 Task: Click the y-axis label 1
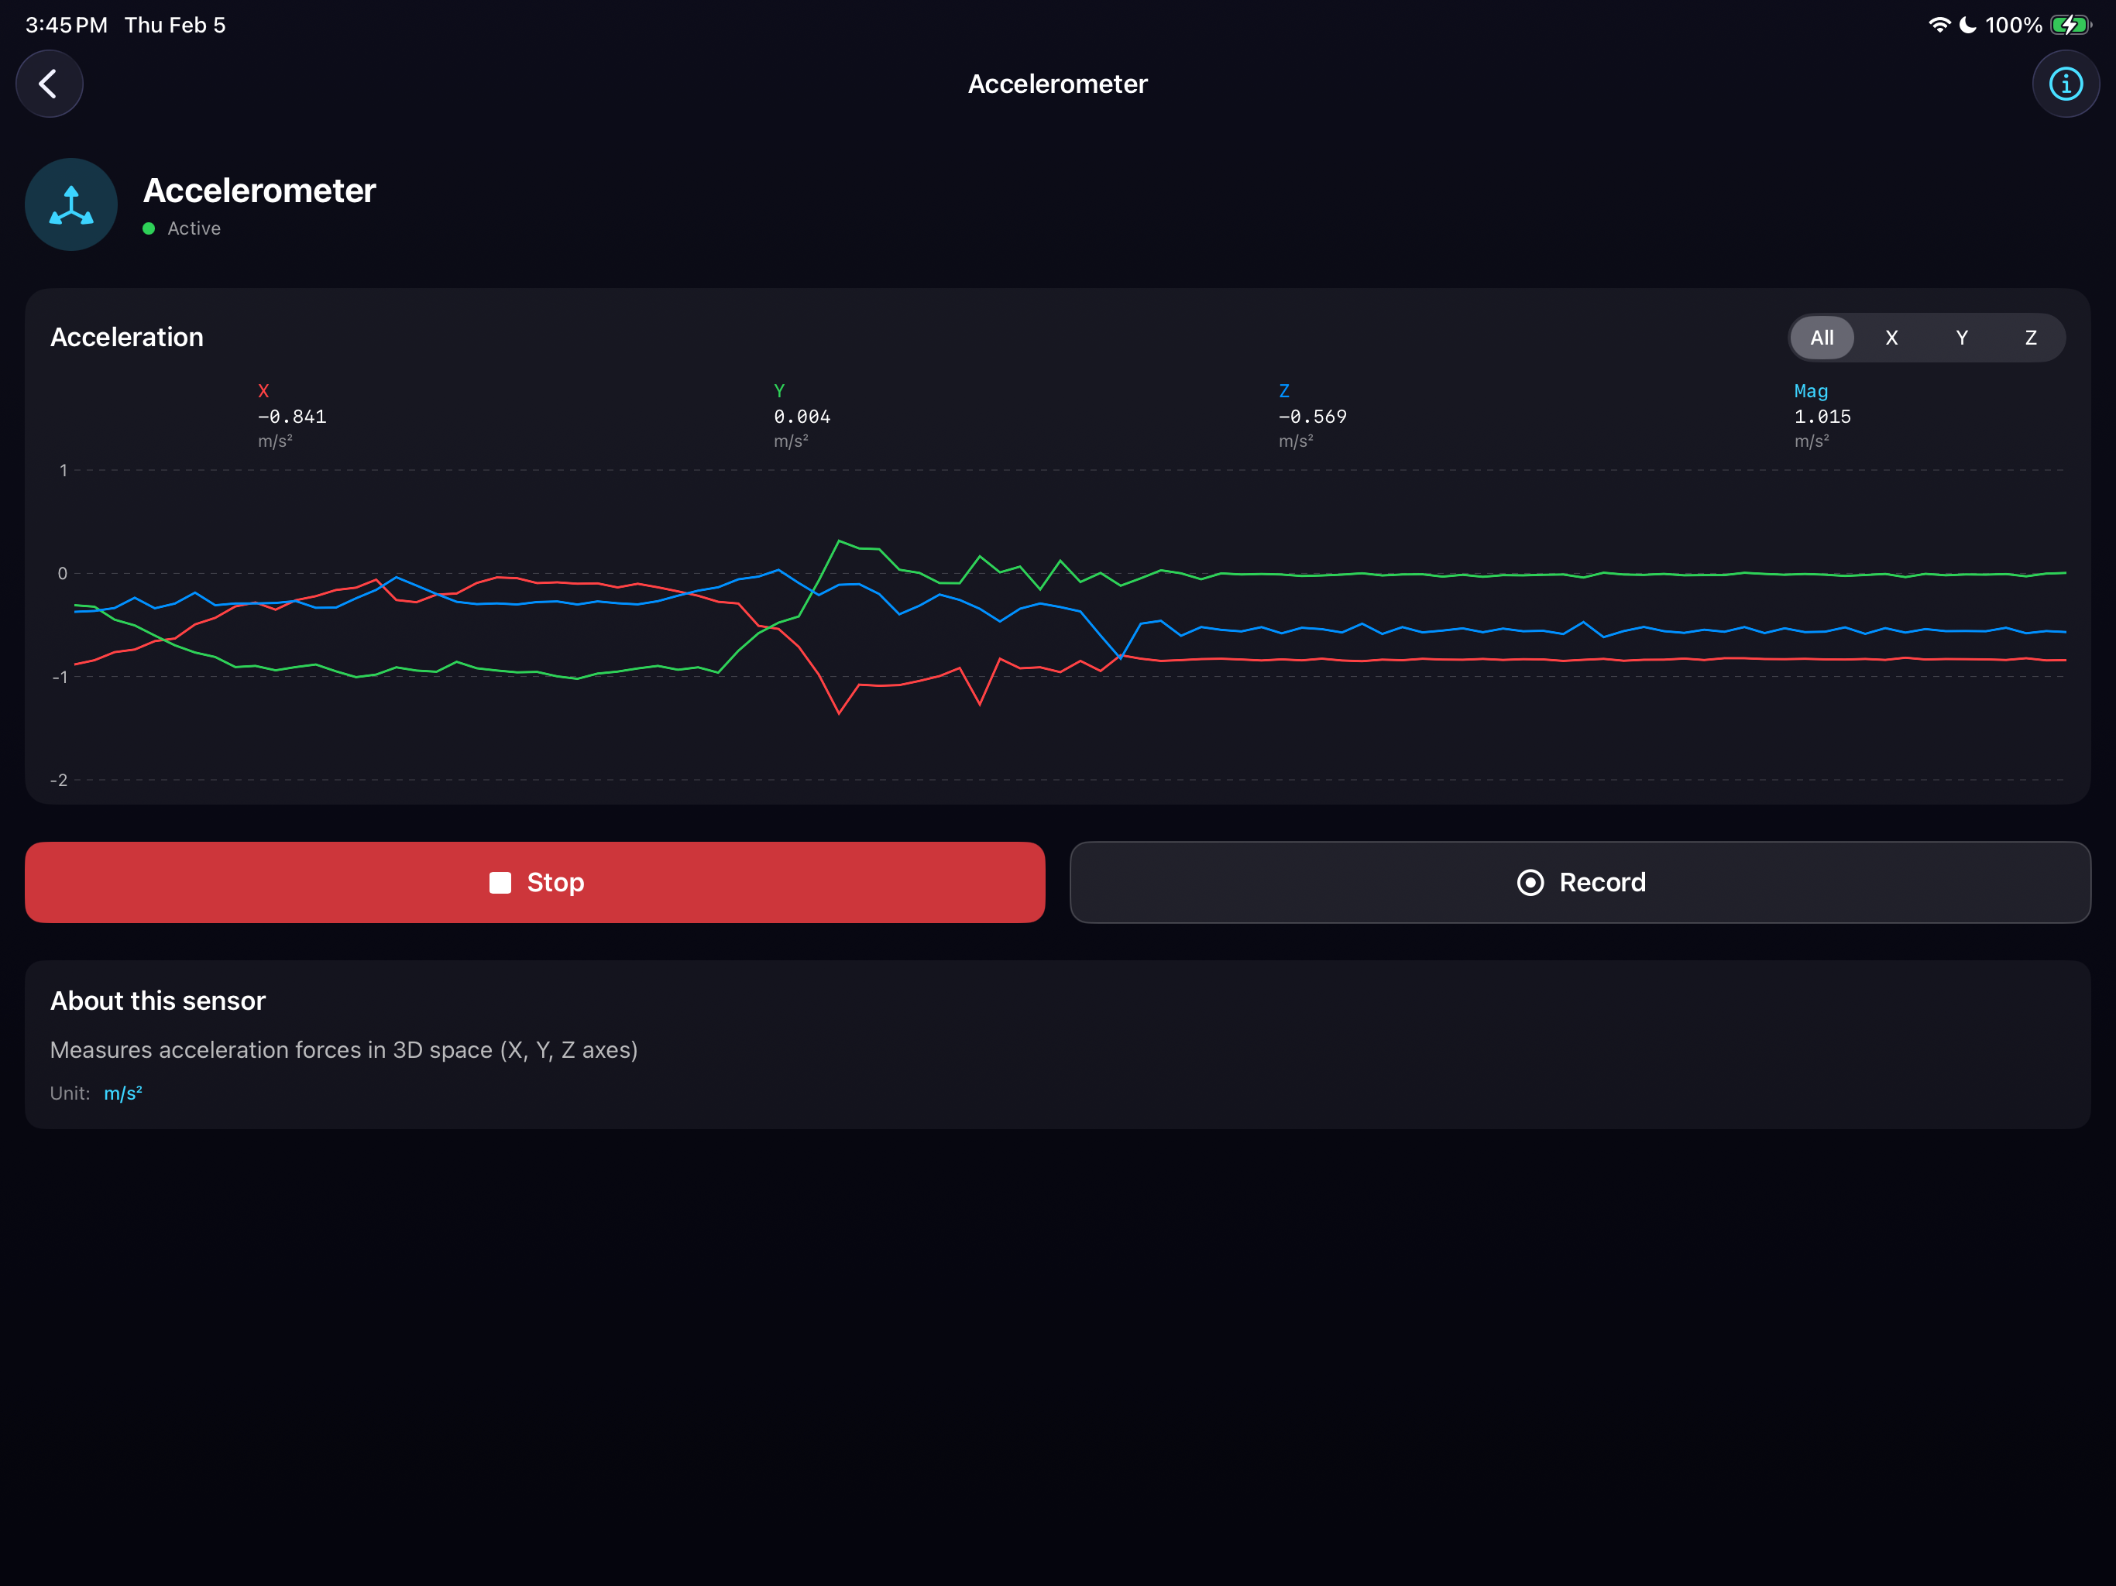click(64, 471)
